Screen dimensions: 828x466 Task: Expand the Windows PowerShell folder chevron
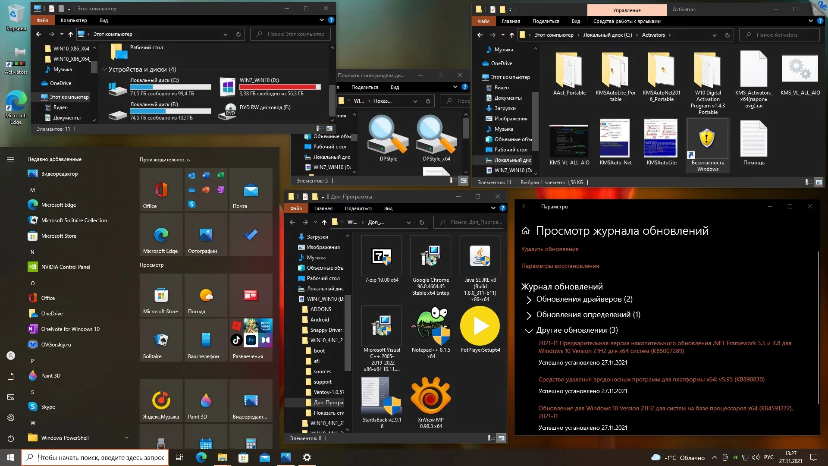(127, 438)
